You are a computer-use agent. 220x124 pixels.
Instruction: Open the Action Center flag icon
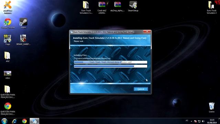tap(195, 121)
